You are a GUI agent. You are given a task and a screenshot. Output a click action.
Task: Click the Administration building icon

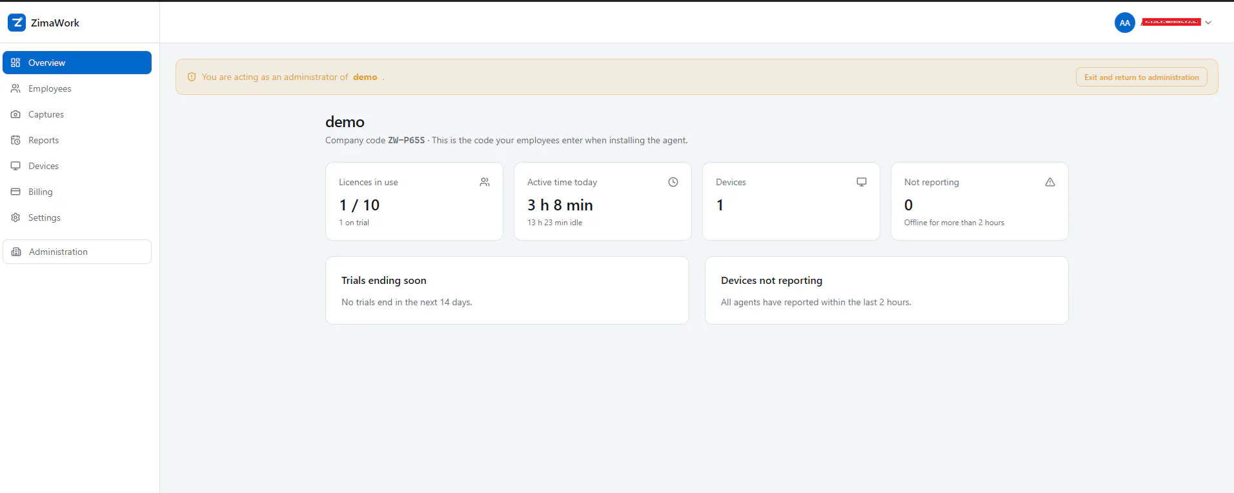(16, 252)
